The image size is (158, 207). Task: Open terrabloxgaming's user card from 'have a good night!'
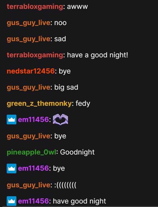point(35,55)
